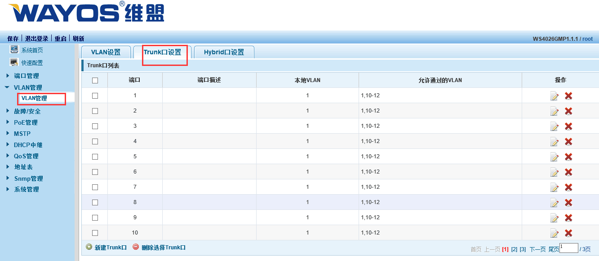Switch to the VLAN设置 tab
The height and width of the screenshot is (261, 599).
coord(106,52)
